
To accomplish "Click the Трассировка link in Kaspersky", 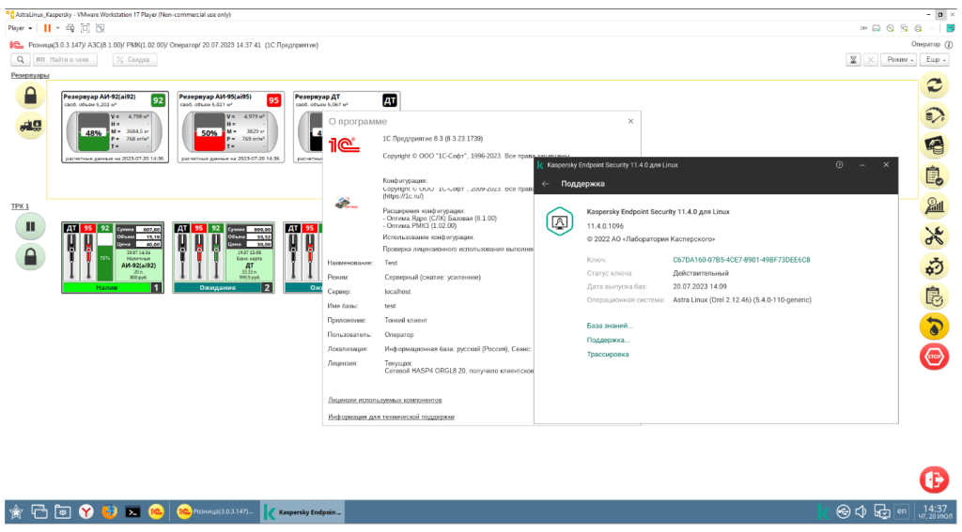I will click(608, 354).
